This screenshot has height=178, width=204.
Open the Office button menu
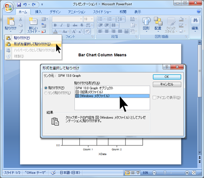click(8, 7)
